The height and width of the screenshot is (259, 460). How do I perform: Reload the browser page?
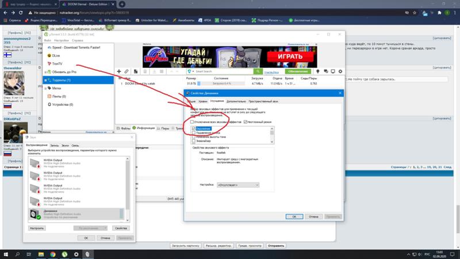click(21, 13)
